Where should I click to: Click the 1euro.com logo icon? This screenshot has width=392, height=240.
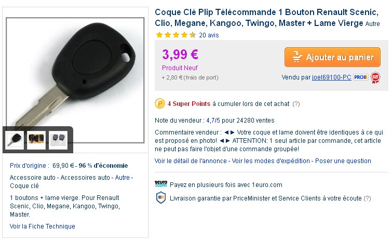point(161,184)
